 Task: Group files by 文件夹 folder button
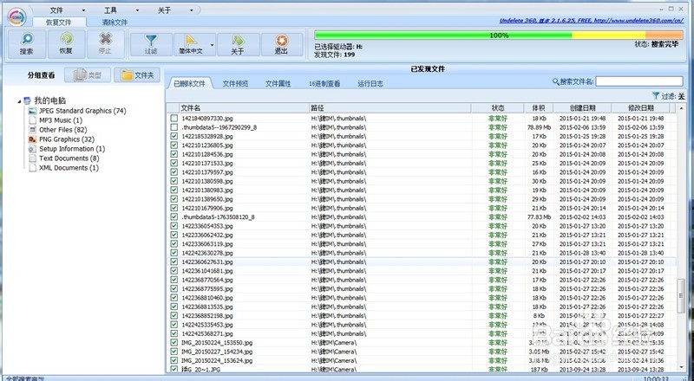(137, 75)
